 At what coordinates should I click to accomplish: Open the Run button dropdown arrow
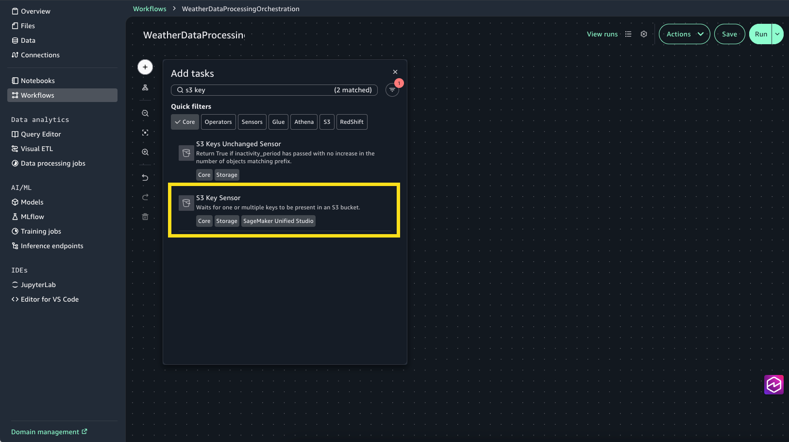(x=777, y=34)
